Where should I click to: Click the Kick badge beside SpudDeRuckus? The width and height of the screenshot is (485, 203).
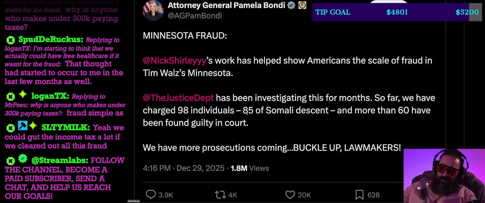(x=11, y=40)
